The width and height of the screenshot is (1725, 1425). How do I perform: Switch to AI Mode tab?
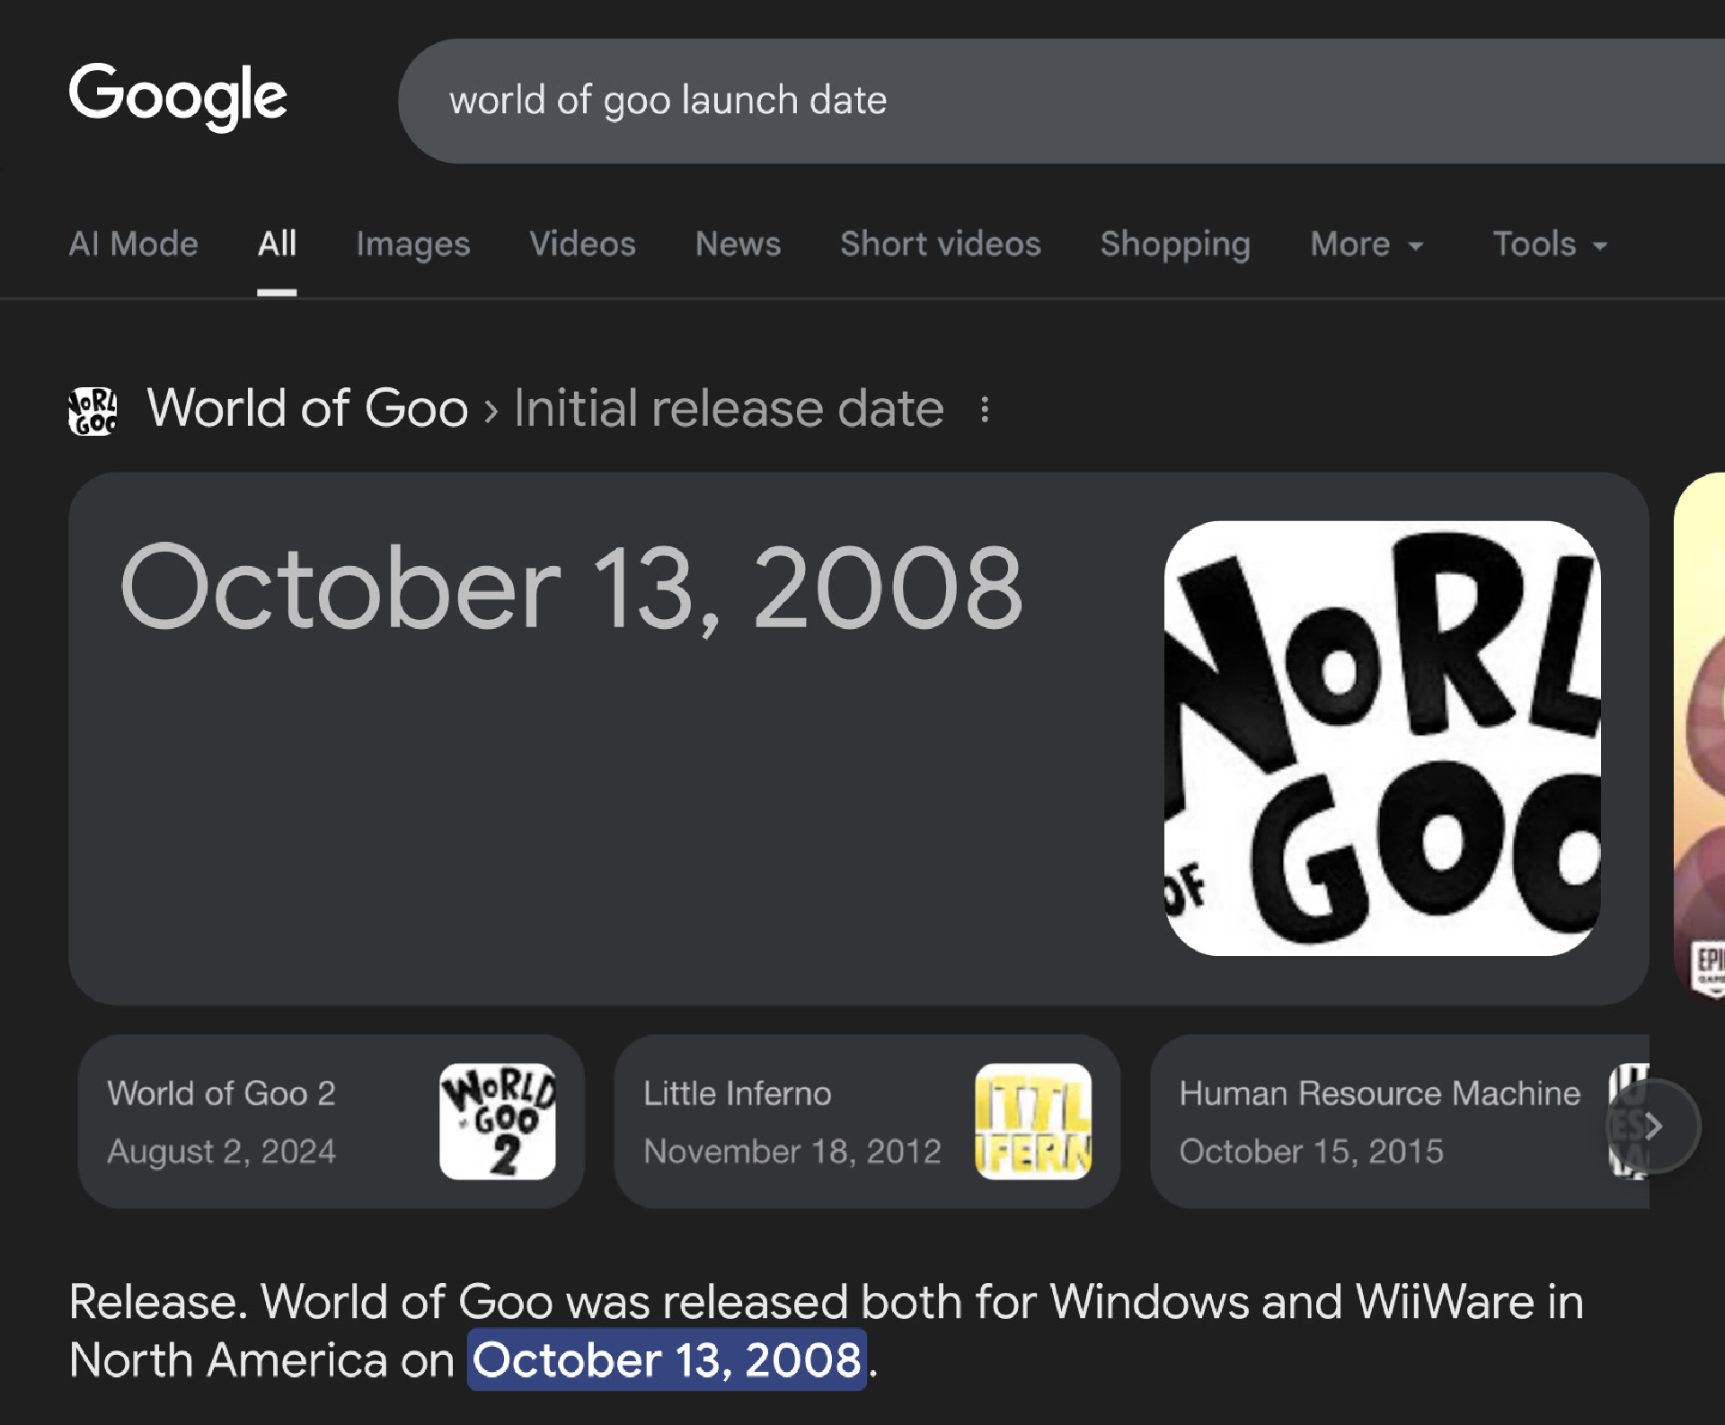click(x=133, y=244)
